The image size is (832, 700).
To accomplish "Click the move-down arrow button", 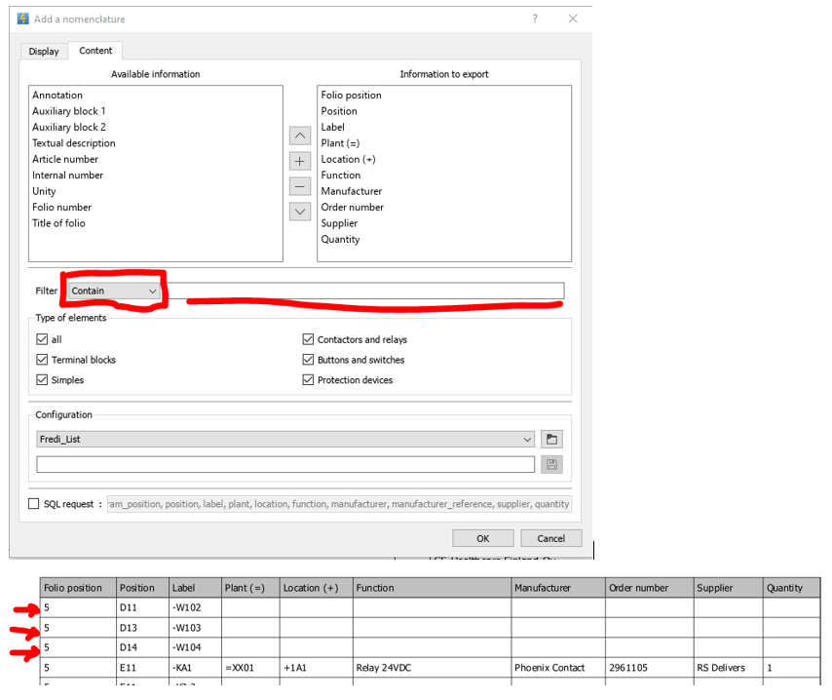I will coord(300,211).
